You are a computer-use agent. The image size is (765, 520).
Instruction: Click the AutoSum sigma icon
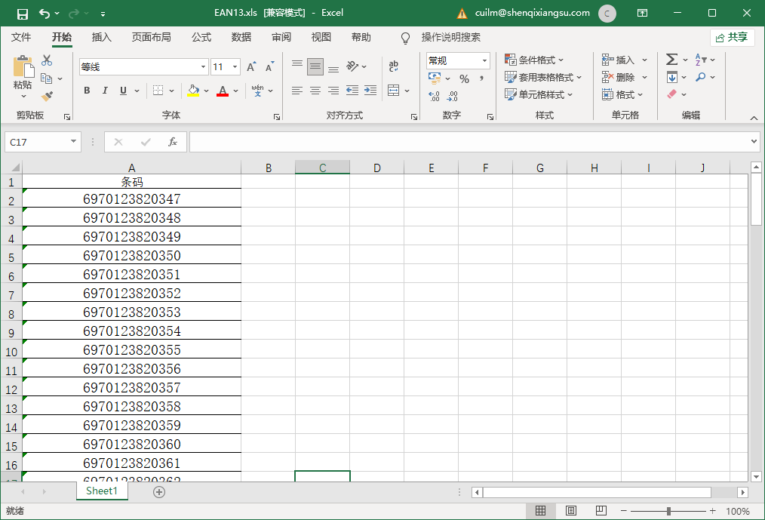(671, 60)
